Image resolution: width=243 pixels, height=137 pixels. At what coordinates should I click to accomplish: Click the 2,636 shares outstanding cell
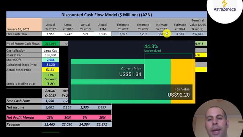(x=50, y=60)
